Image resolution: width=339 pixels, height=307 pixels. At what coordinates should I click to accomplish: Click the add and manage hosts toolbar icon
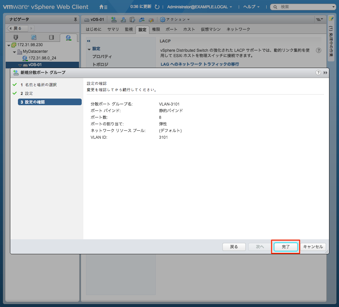pyautogui.click(x=123, y=20)
